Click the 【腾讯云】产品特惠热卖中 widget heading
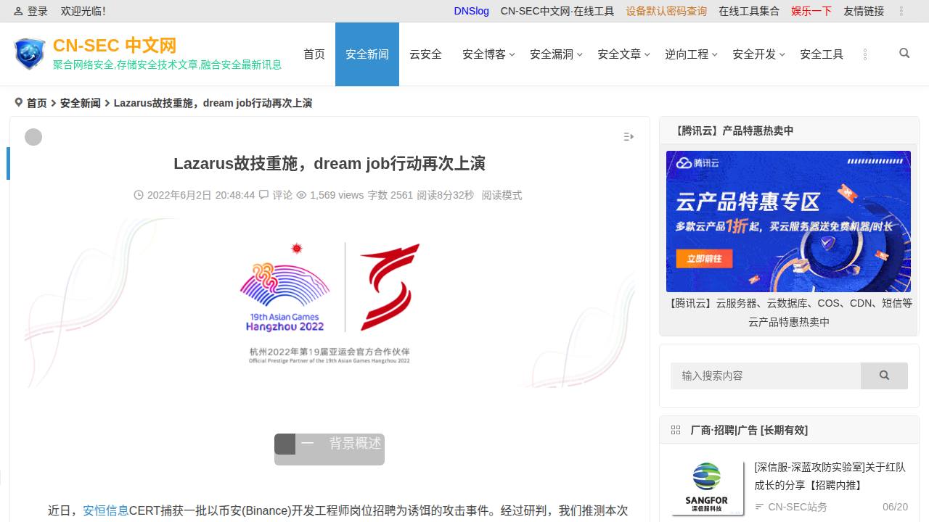The image size is (929, 522). 734,130
